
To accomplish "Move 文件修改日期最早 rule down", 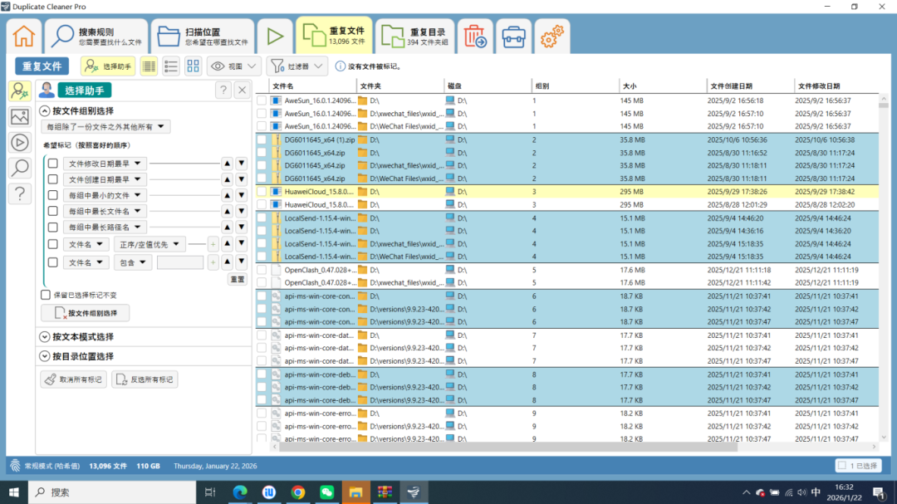I will [x=242, y=164].
